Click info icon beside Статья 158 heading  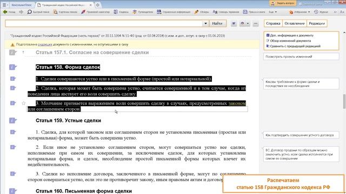[x=13, y=67]
